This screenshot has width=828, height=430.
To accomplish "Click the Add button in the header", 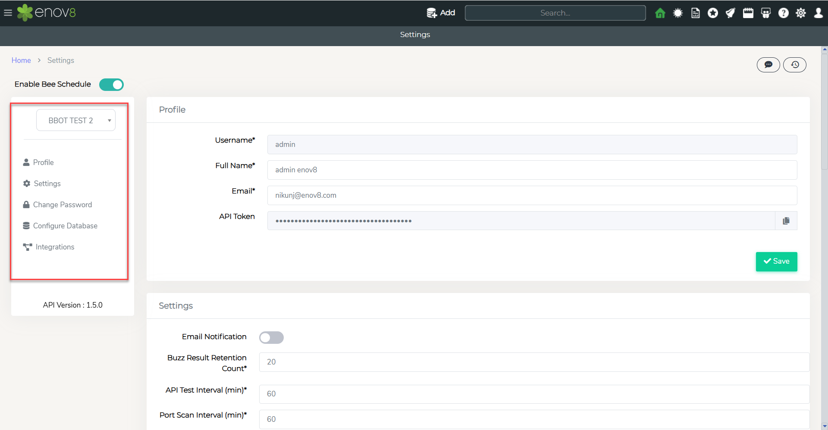I will point(441,13).
